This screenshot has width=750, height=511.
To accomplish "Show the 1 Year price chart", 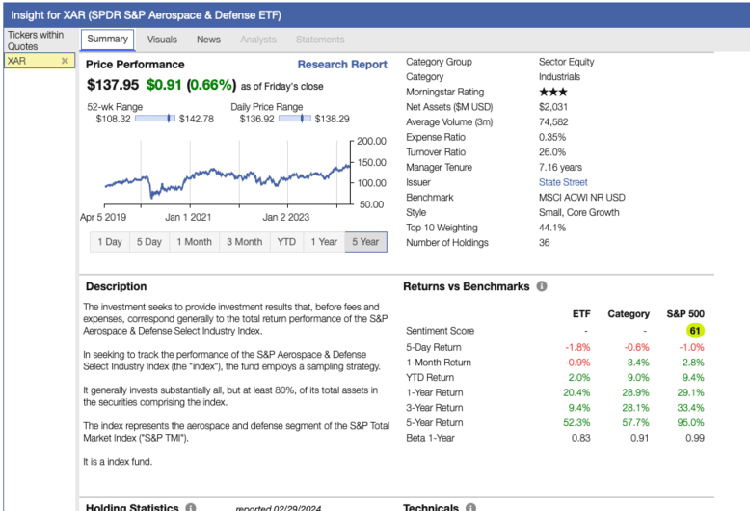I will click(x=324, y=242).
